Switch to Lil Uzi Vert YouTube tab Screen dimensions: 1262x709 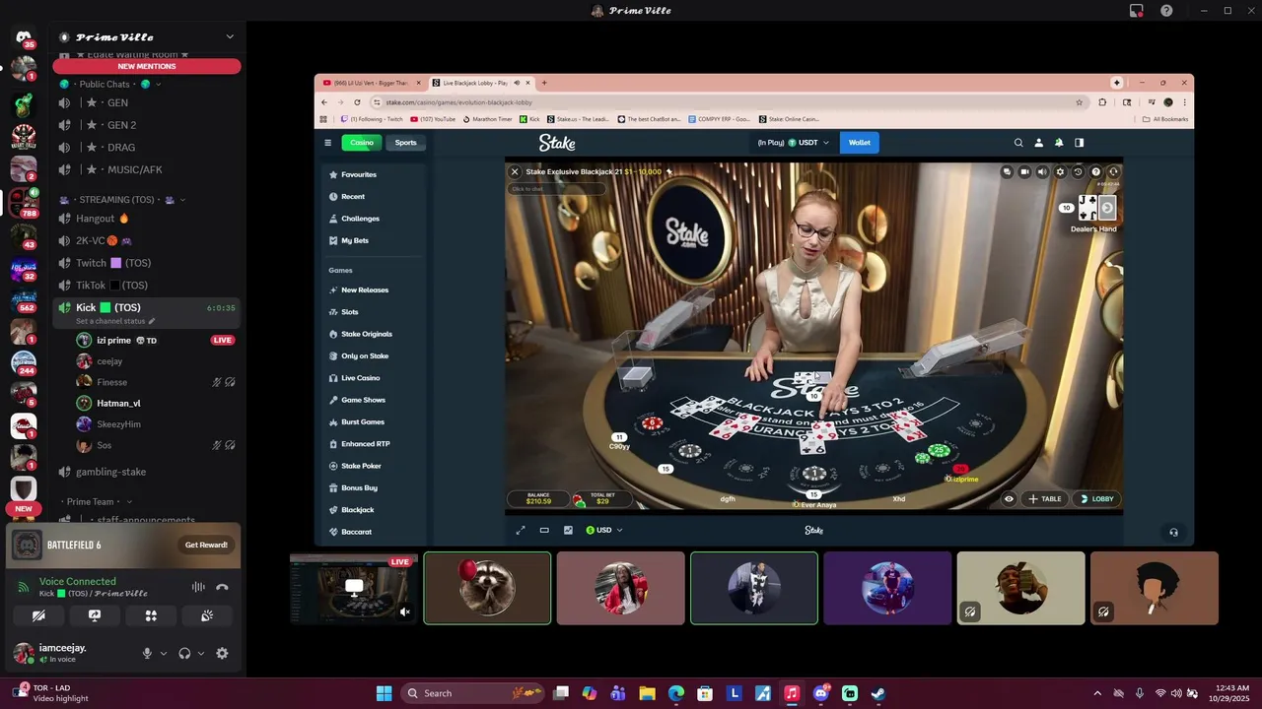pos(371,83)
